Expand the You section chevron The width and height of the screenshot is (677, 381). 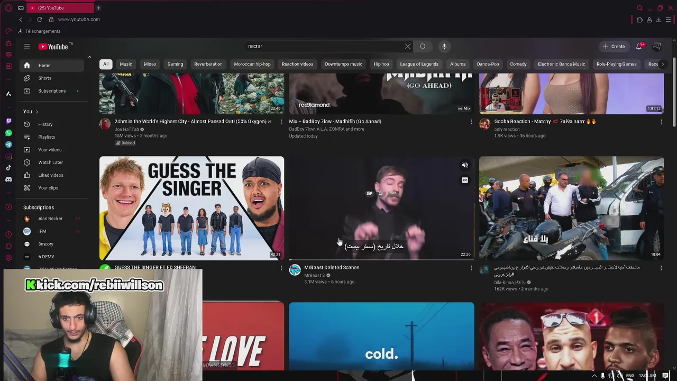(36, 112)
